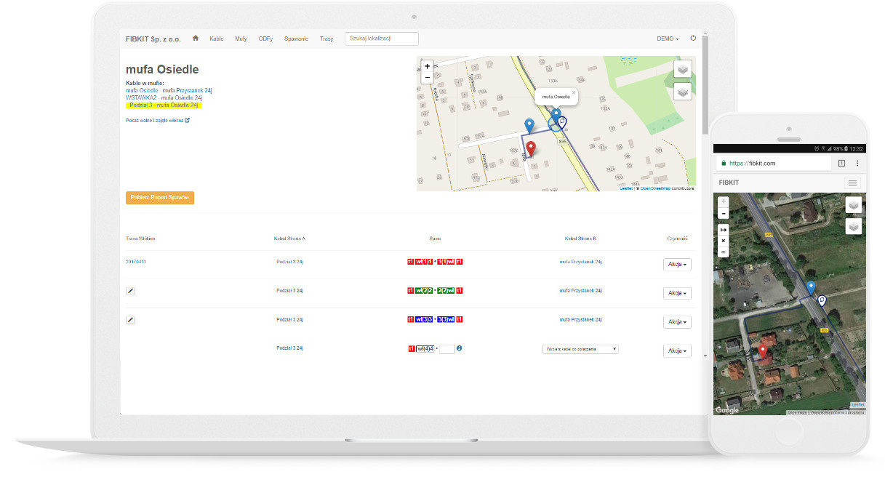Click the left blue marker on laptop map
This screenshot has height=485, width=885.
pos(529,127)
